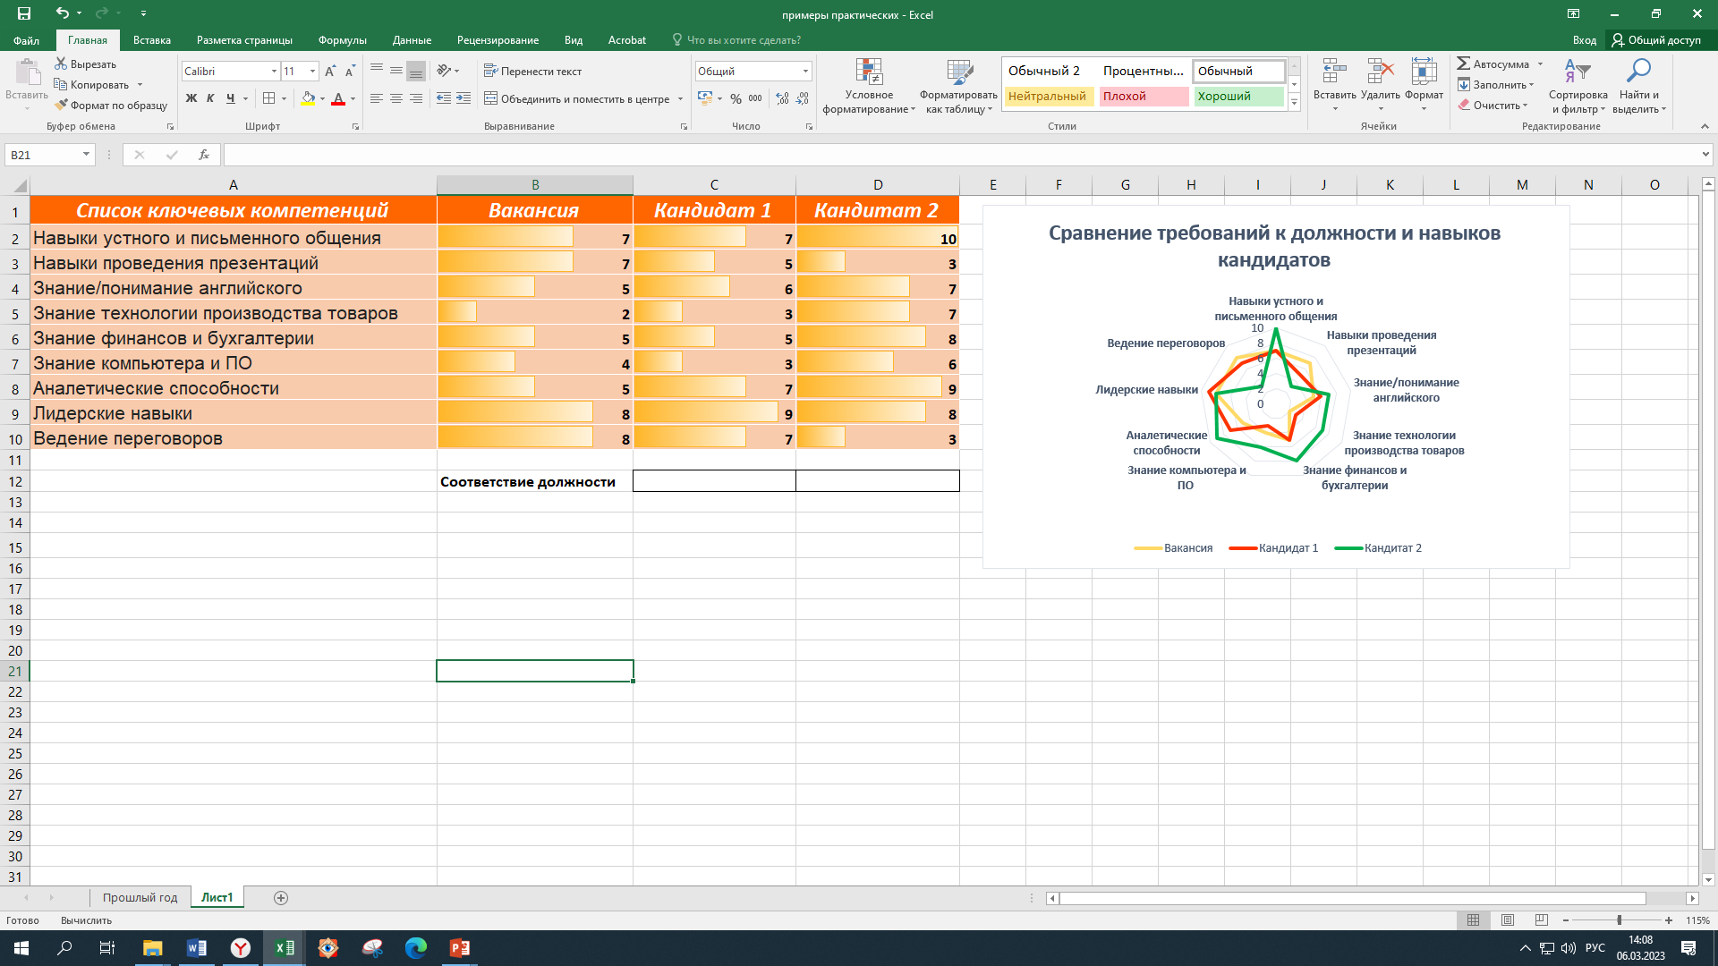Click the Conditional Formatting icon

(869, 73)
